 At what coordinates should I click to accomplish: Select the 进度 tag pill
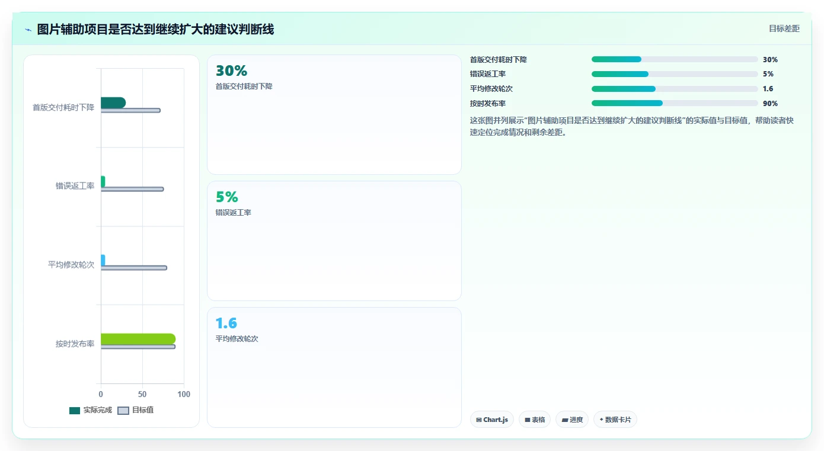572,420
